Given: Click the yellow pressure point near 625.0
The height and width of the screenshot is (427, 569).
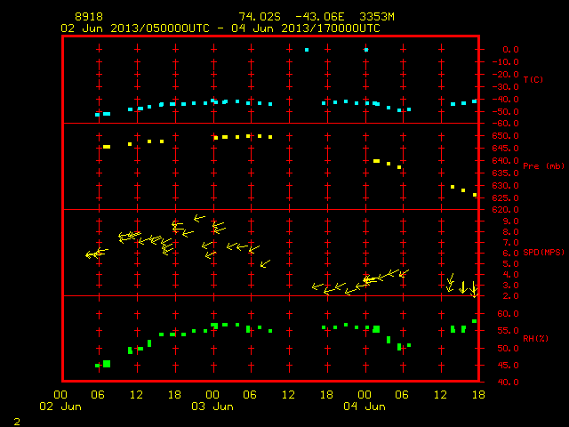Looking at the screenshot, I should click(x=475, y=195).
